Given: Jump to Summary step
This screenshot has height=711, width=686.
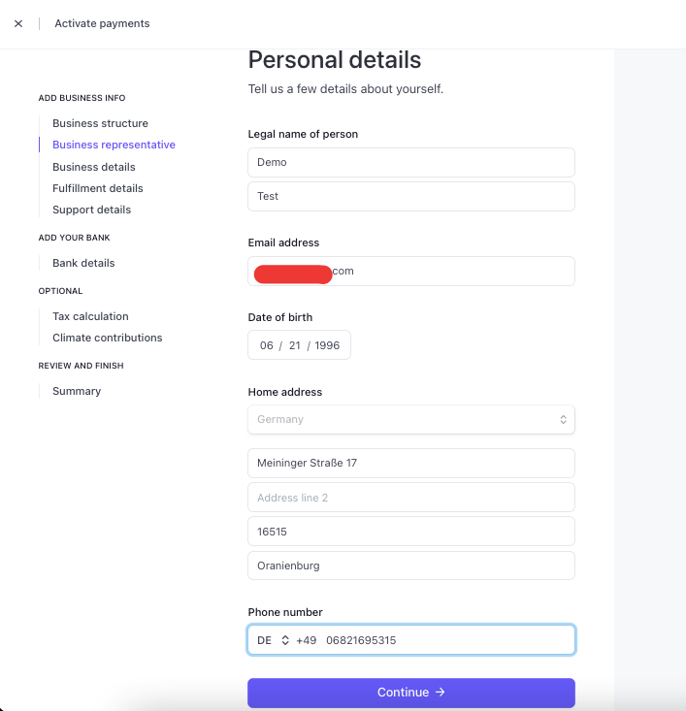Looking at the screenshot, I should 77,391.
